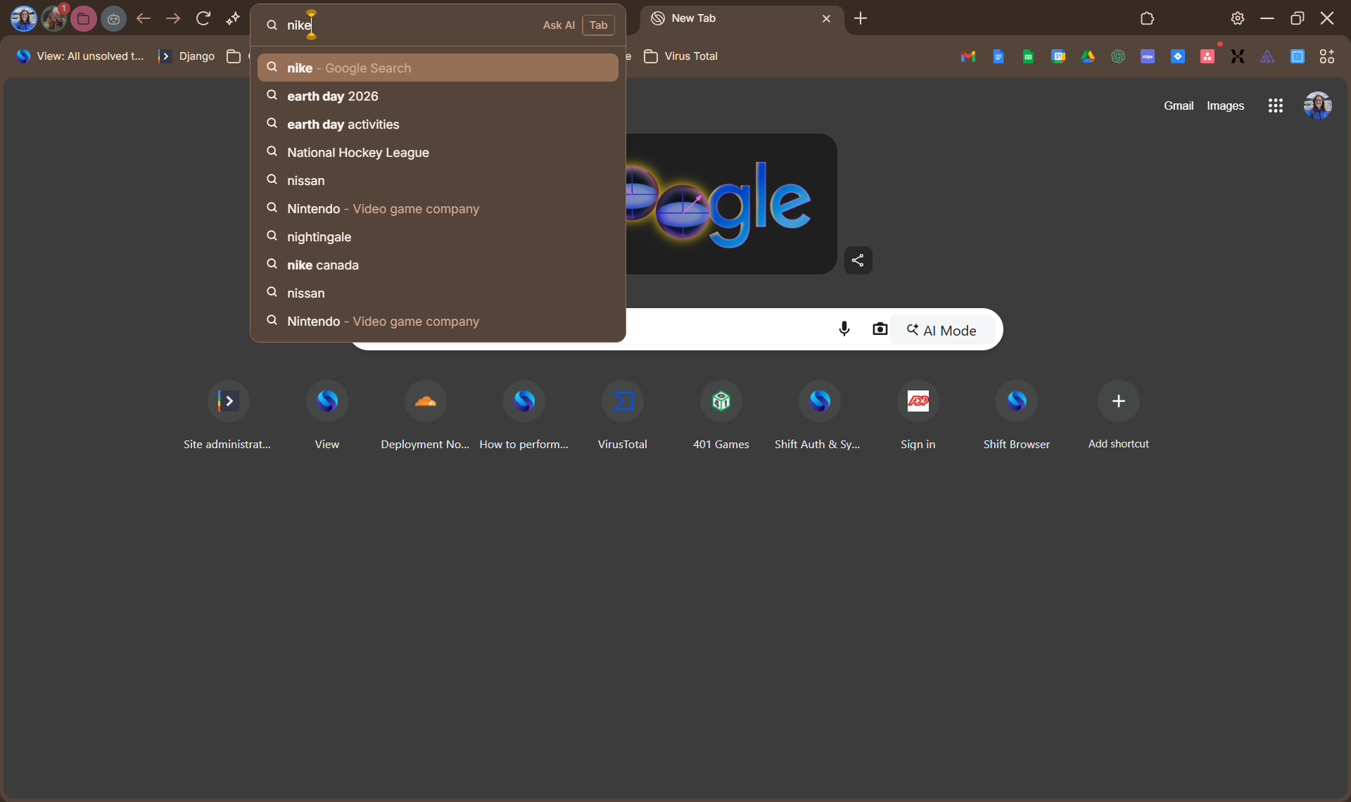1351x802 pixels.
Task: Open the Stripe app icon
Action: point(1148,56)
